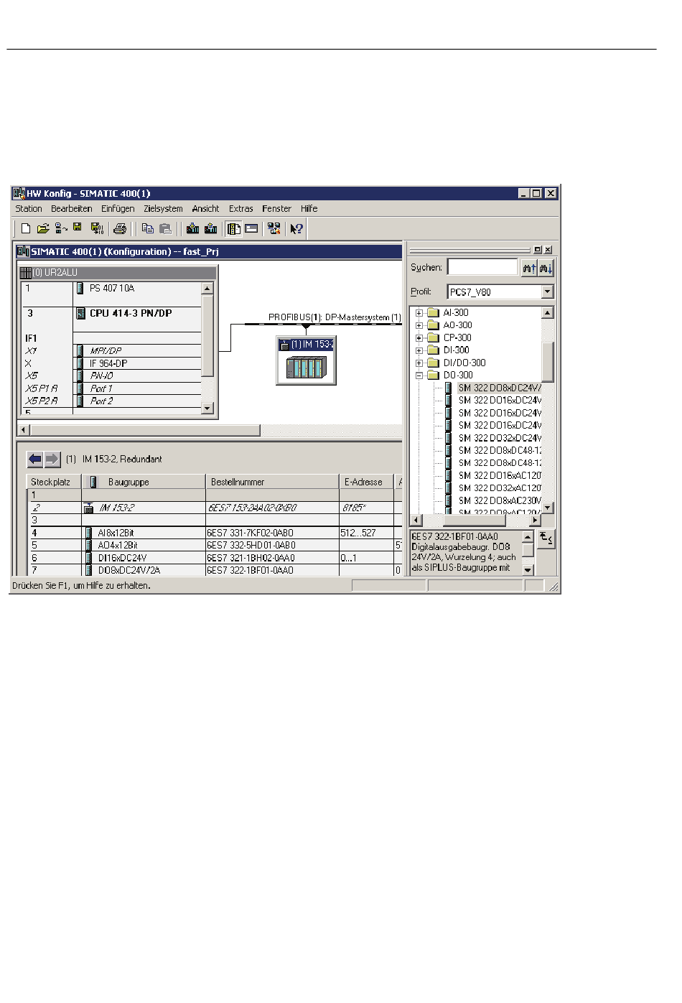682x1003 pixels.
Task: Open the Station menu
Action: (29, 209)
